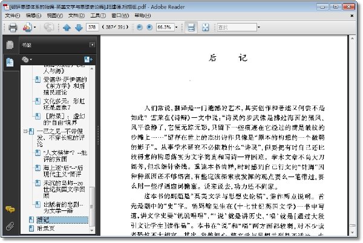Click bookmarks list scroll up arrow
This screenshot has height=243, width=363.
92,69
